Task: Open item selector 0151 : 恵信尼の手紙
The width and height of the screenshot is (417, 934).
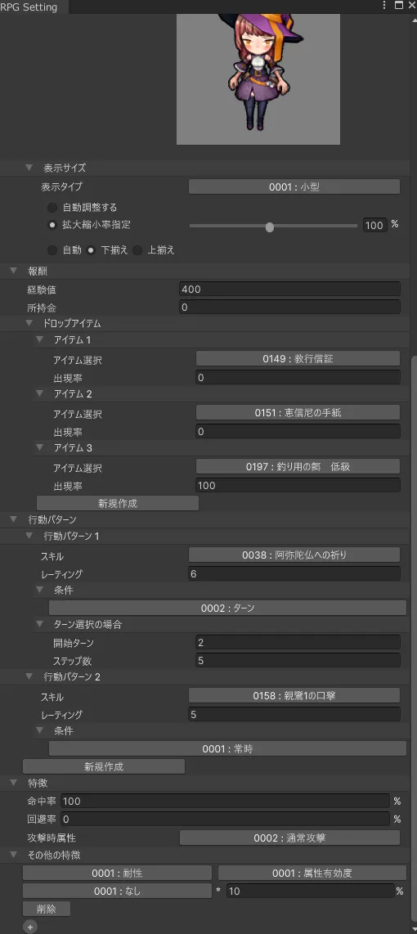Action: click(x=298, y=413)
